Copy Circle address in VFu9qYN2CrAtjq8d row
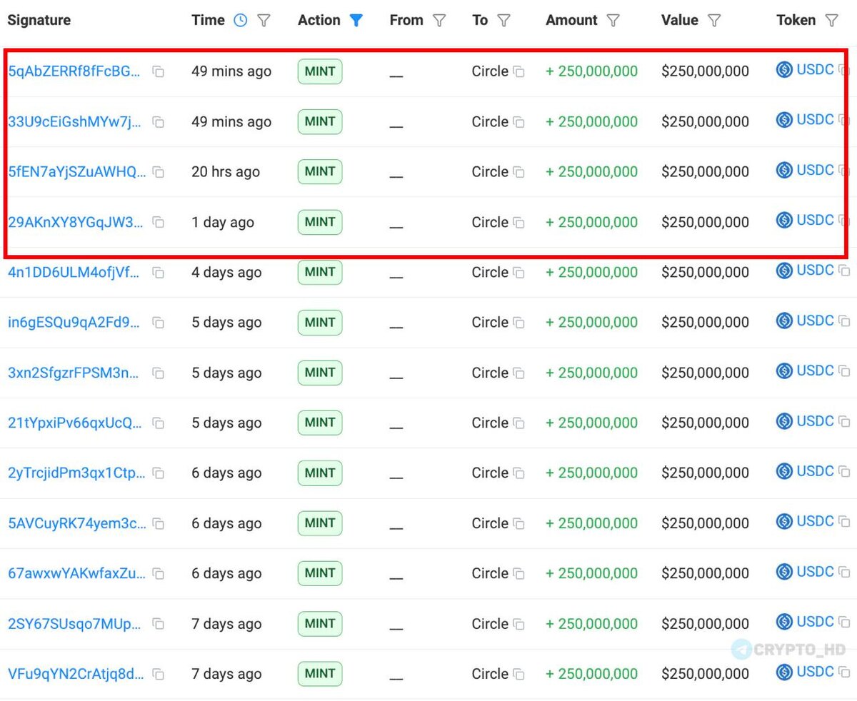 [x=519, y=675]
